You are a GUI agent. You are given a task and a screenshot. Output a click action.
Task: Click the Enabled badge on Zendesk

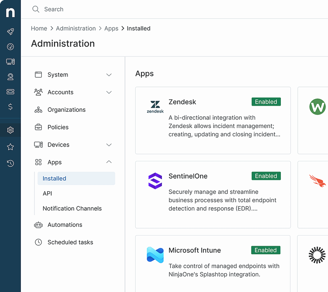(266, 102)
